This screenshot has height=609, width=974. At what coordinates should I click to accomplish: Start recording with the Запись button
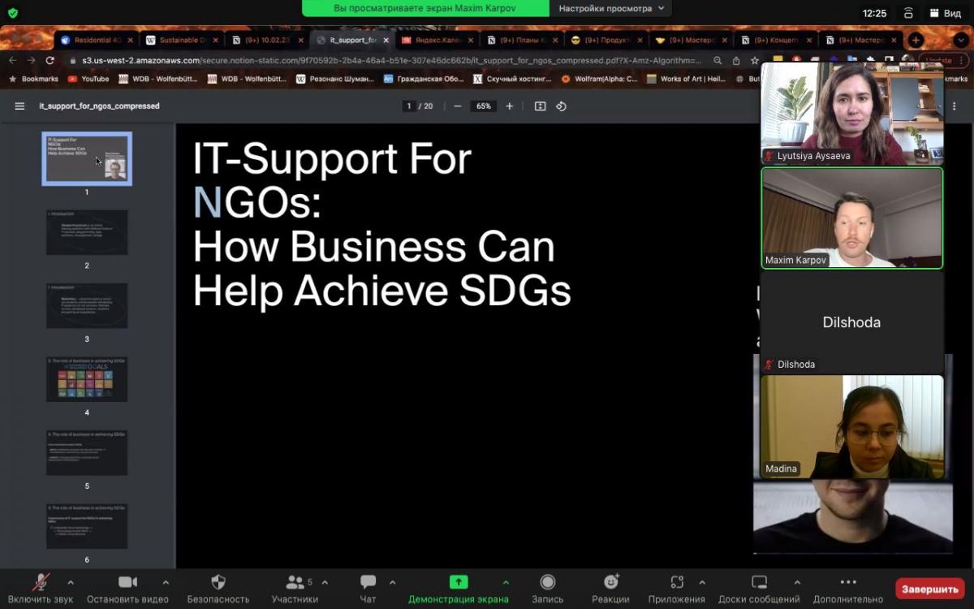(547, 582)
